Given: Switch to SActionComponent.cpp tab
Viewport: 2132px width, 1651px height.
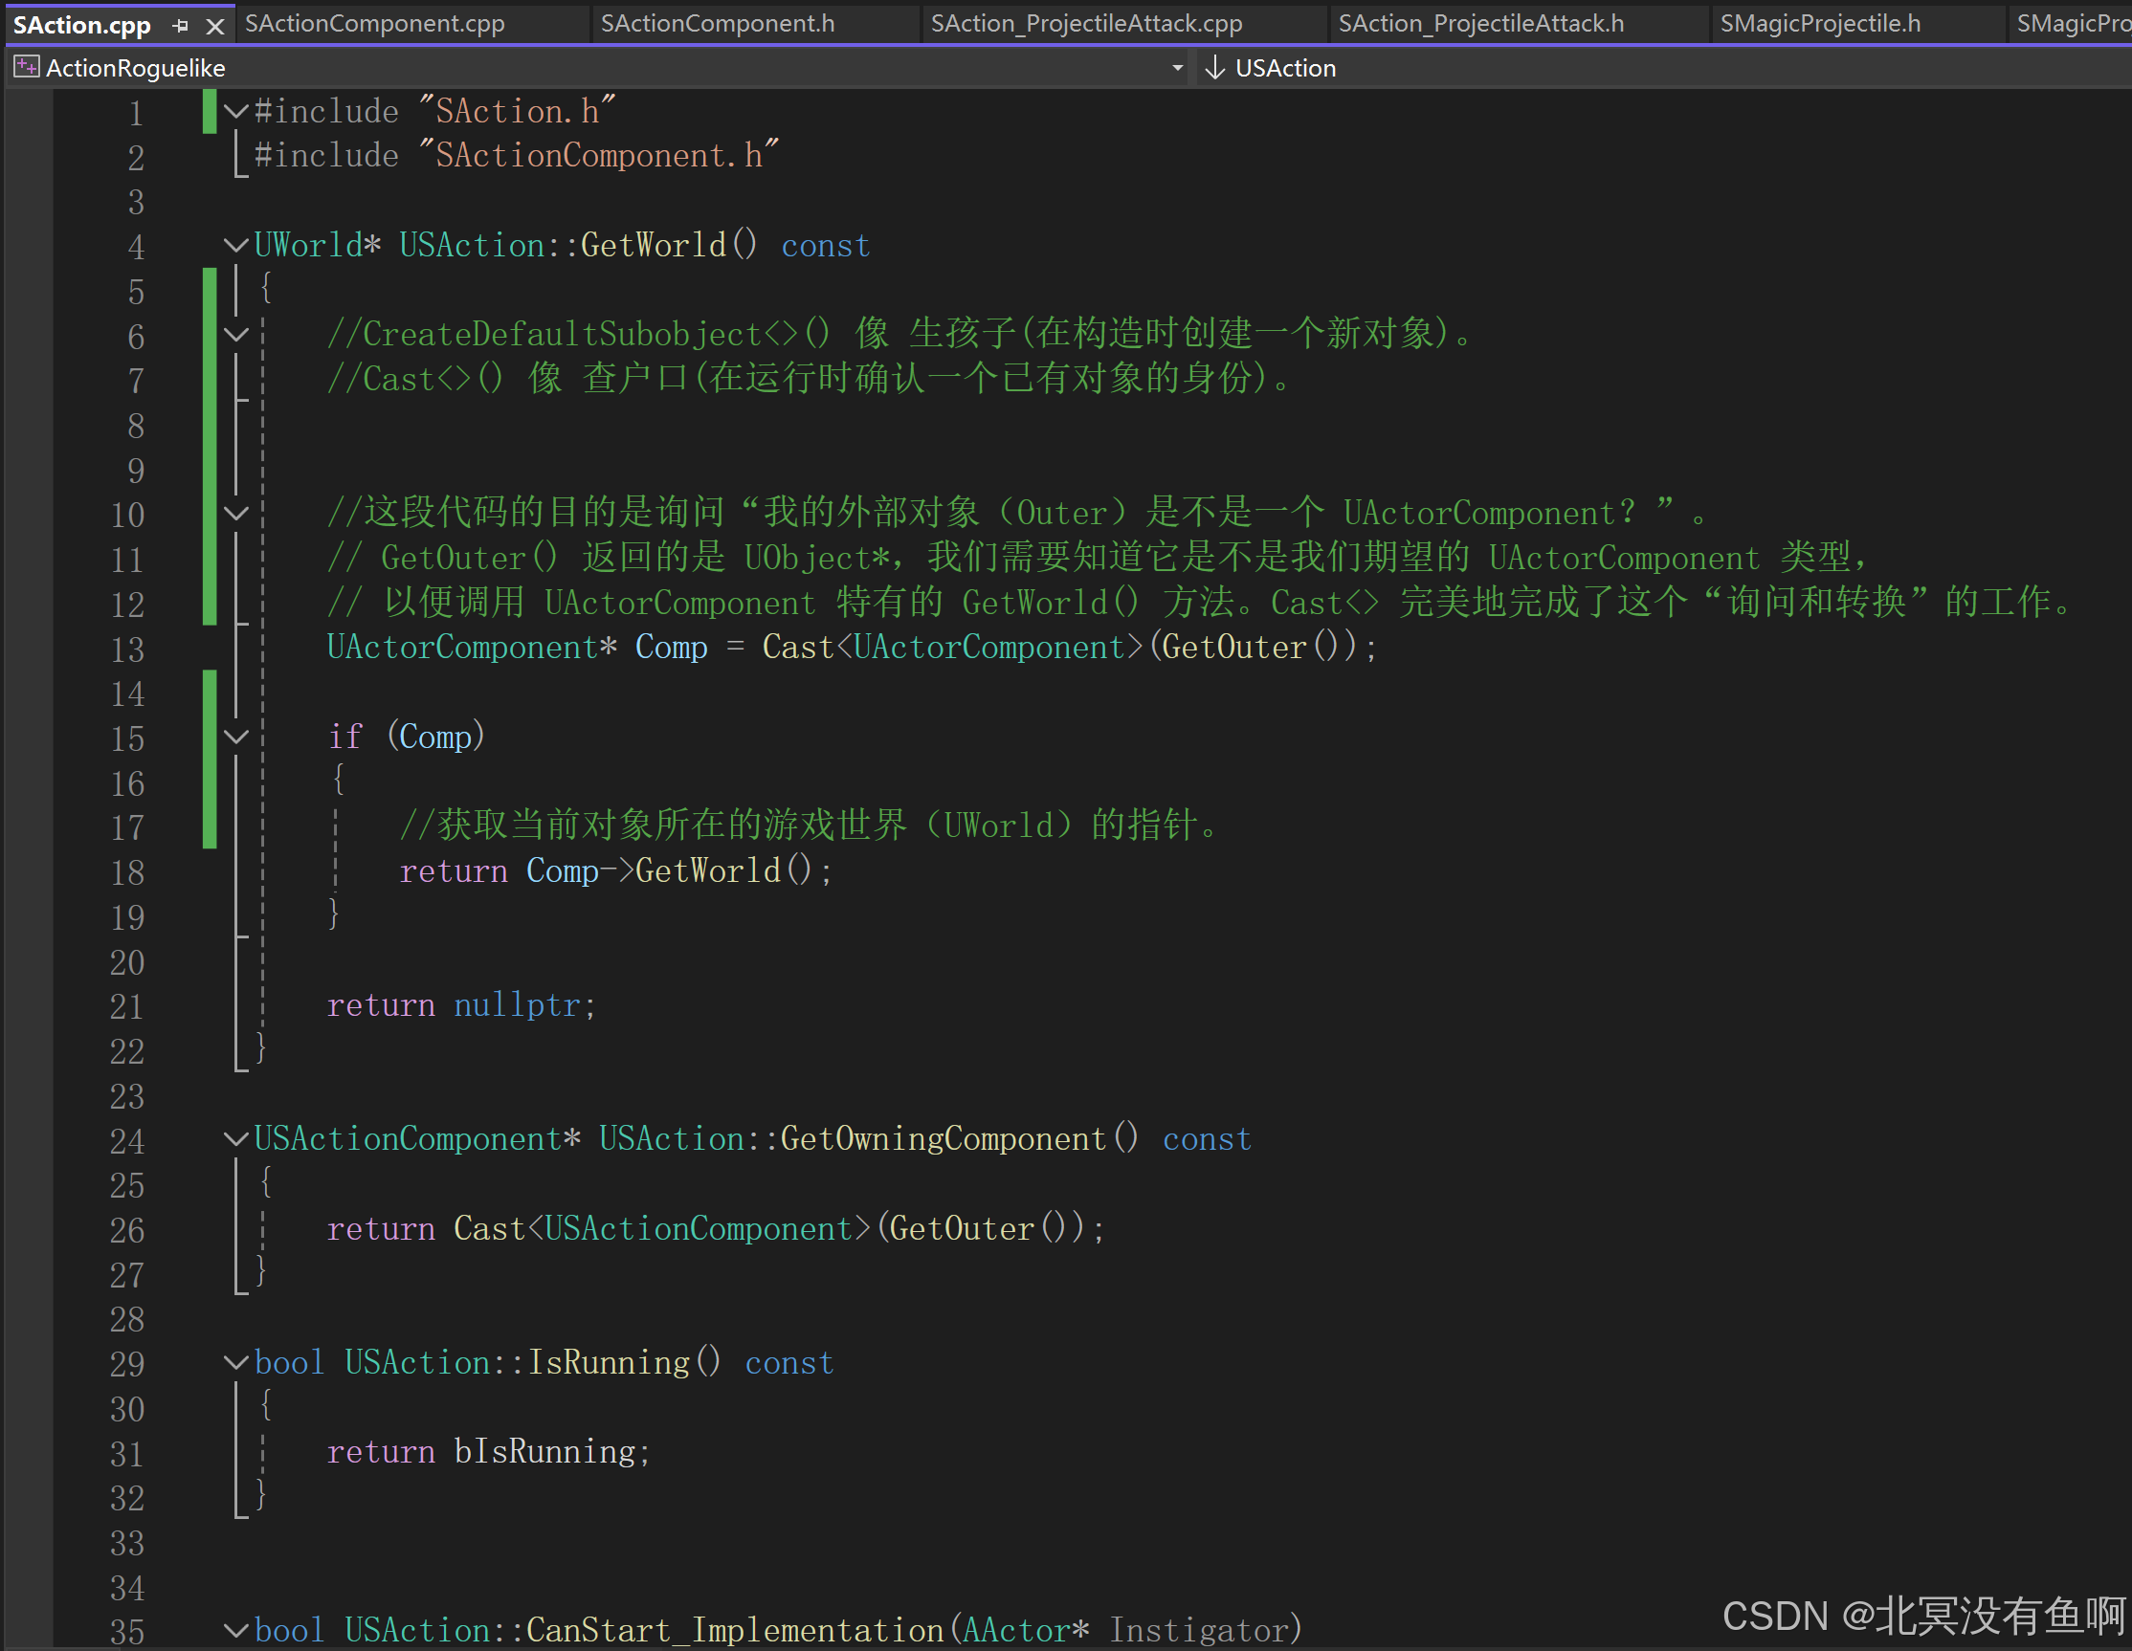Looking at the screenshot, I should click(375, 23).
